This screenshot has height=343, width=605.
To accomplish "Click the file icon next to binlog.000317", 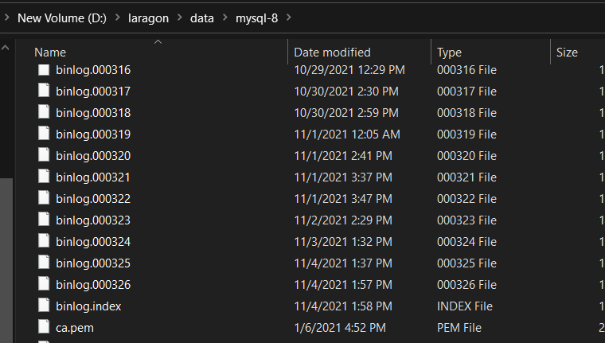I will [44, 91].
